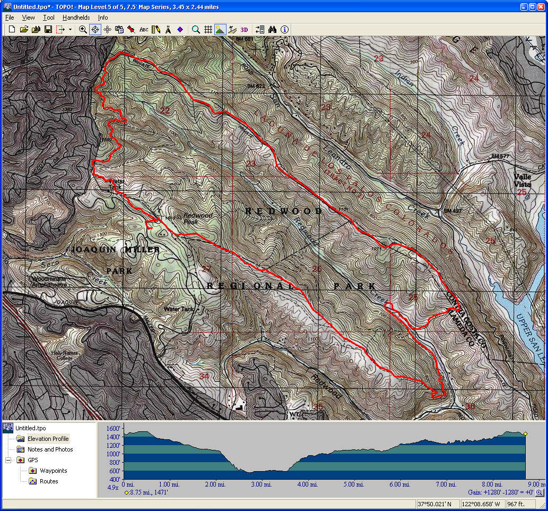Click the New document icon
This screenshot has height=511, width=548.
tap(12, 30)
